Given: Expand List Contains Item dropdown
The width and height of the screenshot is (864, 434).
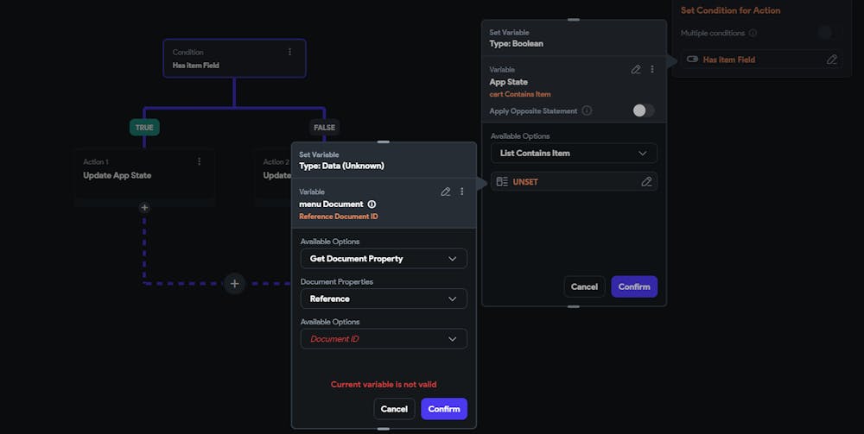Looking at the screenshot, I should pos(574,153).
